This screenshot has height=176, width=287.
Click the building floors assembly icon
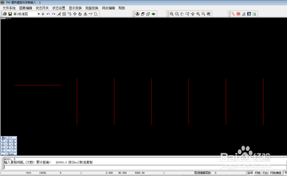[249, 14]
